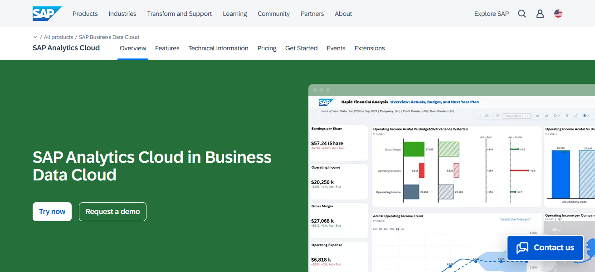Click the Try now button

pyautogui.click(x=52, y=211)
